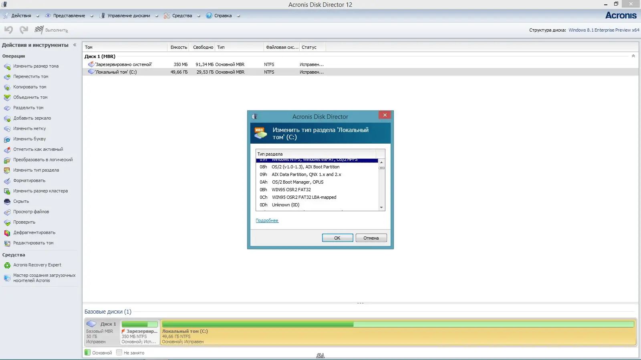Collapse the Действия и инструменты panel

click(x=75, y=45)
